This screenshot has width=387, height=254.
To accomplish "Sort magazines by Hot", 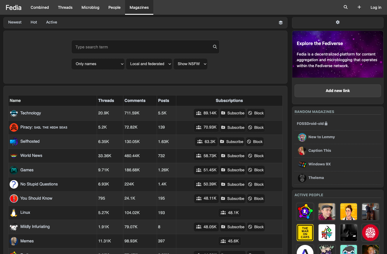I will [34, 22].
